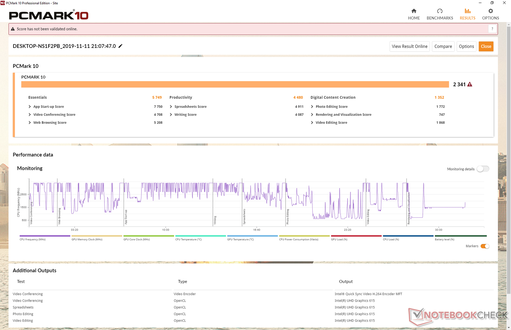The width and height of the screenshot is (511, 330).
Task: Click the Video Encoder type cell
Action: click(x=185, y=294)
